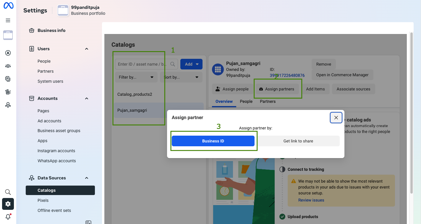The image size is (421, 224).
Task: Switch to the Partners tab in catalog details
Action: tap(268, 101)
